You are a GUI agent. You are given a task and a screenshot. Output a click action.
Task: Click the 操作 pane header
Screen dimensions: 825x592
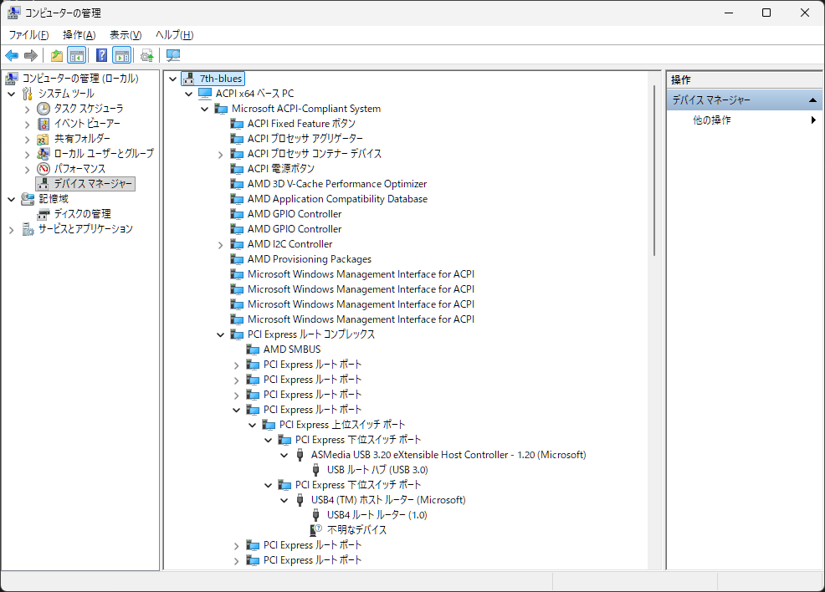click(744, 80)
